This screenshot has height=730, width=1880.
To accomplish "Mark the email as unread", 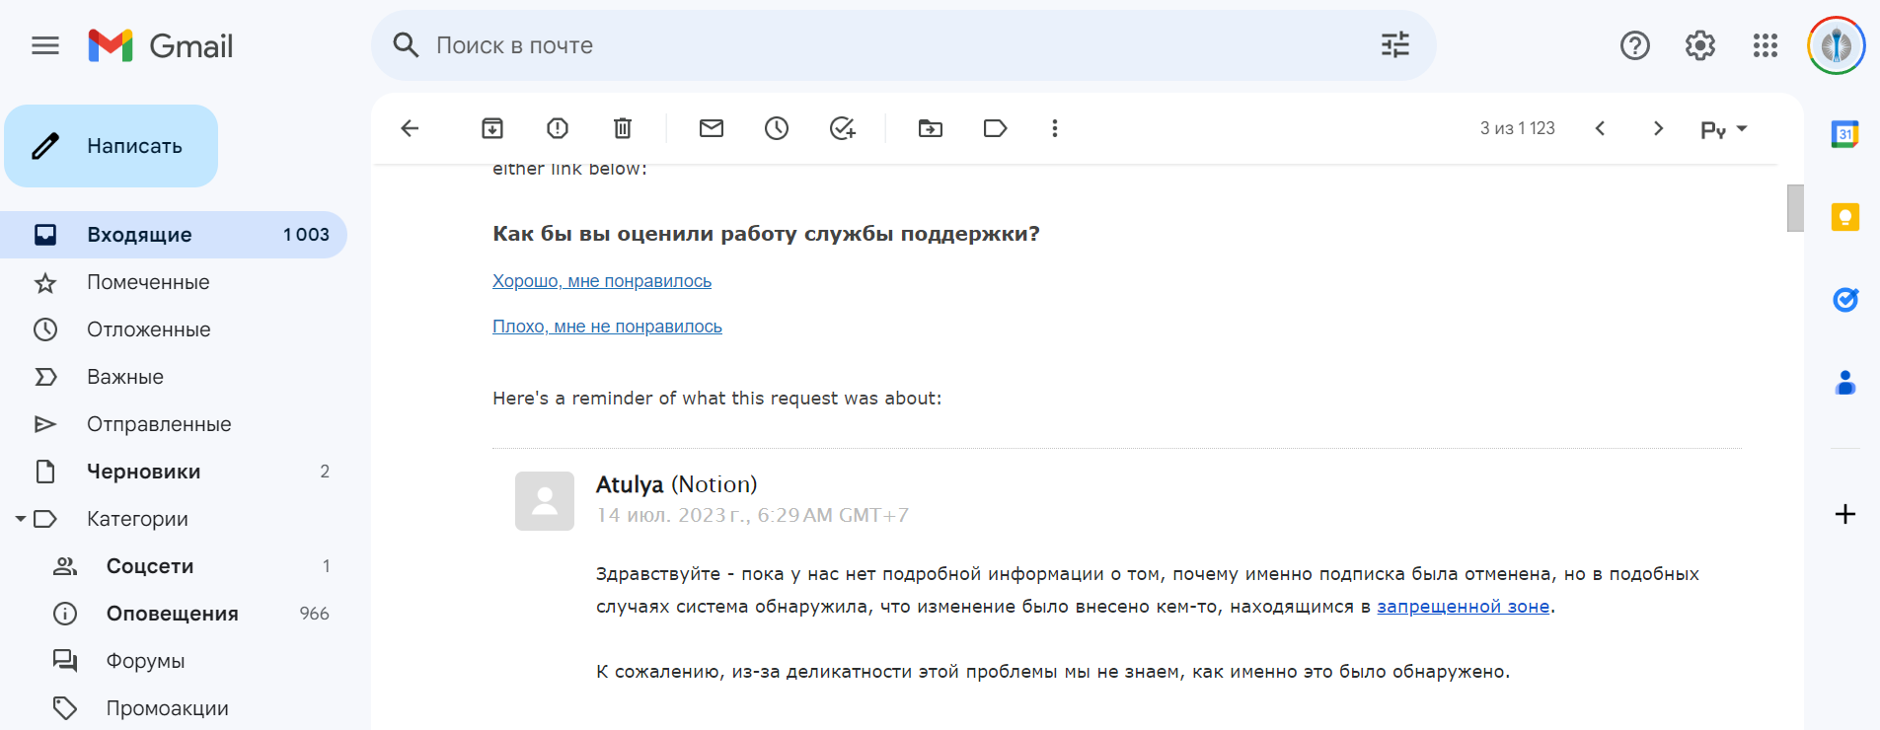I will pyautogui.click(x=711, y=128).
